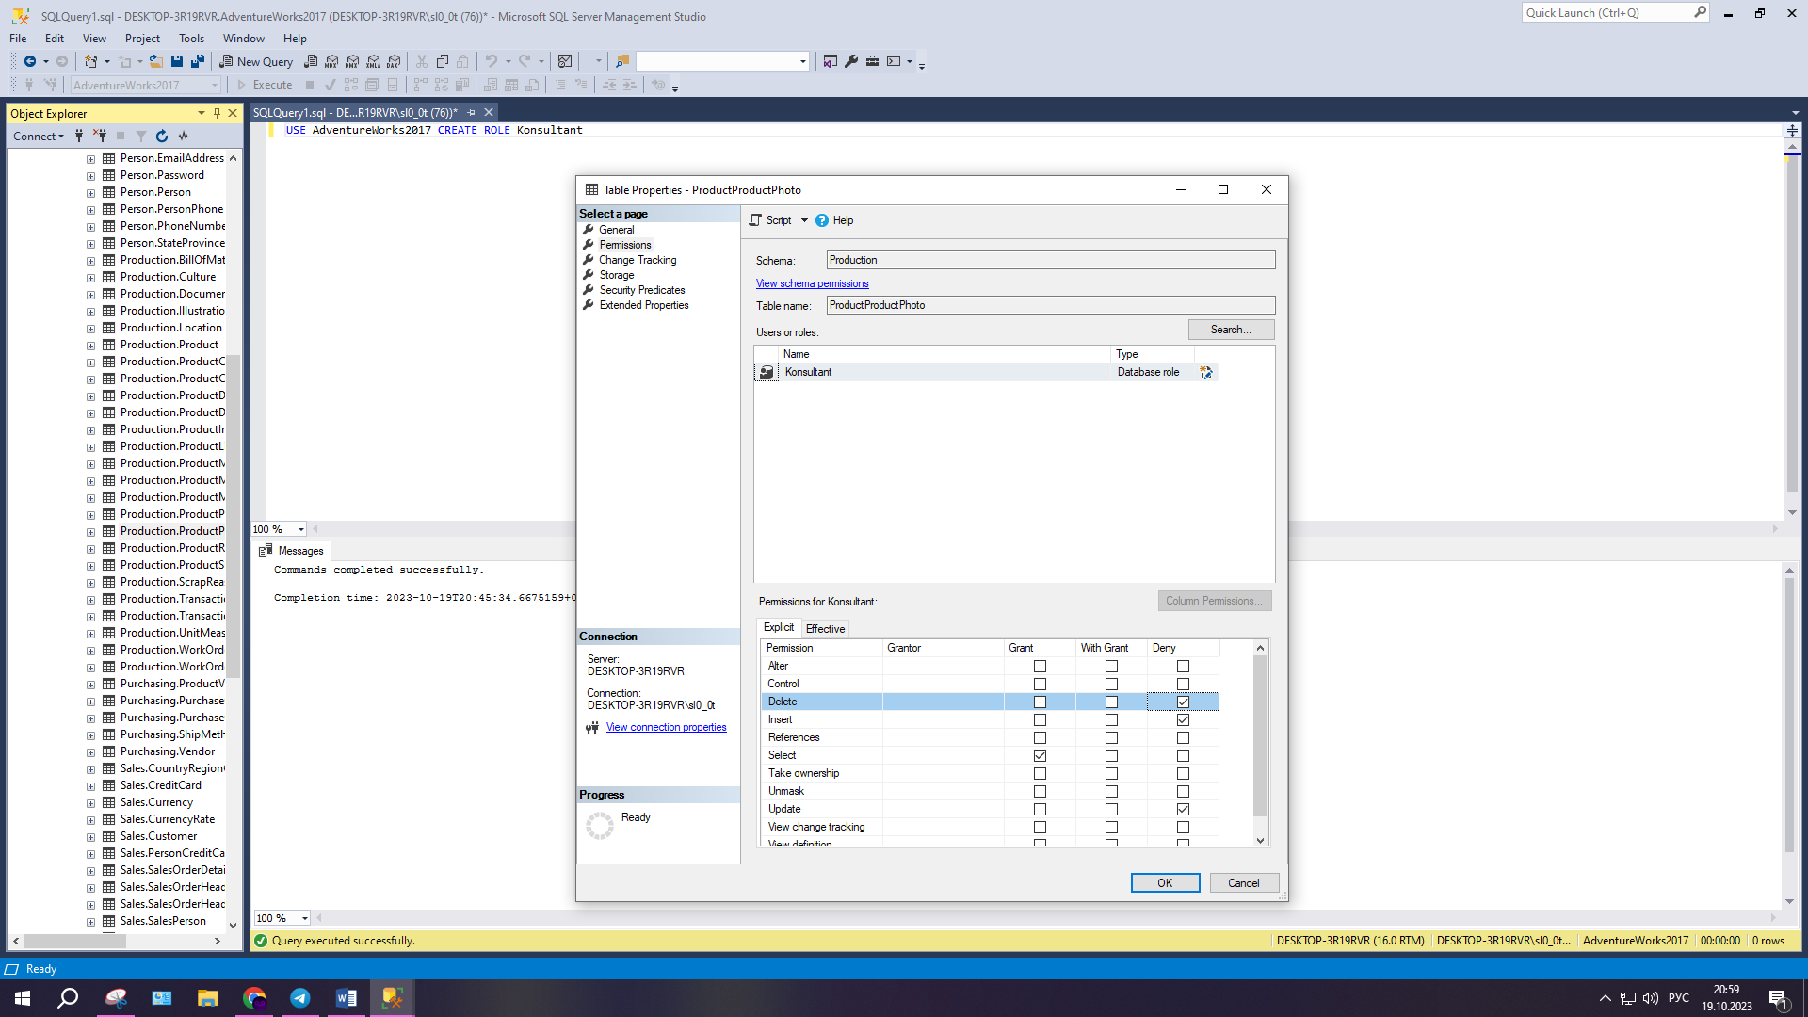Click the Navigate Backward arrow icon
This screenshot has height=1017, width=1808.
[30, 61]
